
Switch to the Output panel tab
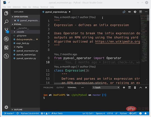point(60,88)
